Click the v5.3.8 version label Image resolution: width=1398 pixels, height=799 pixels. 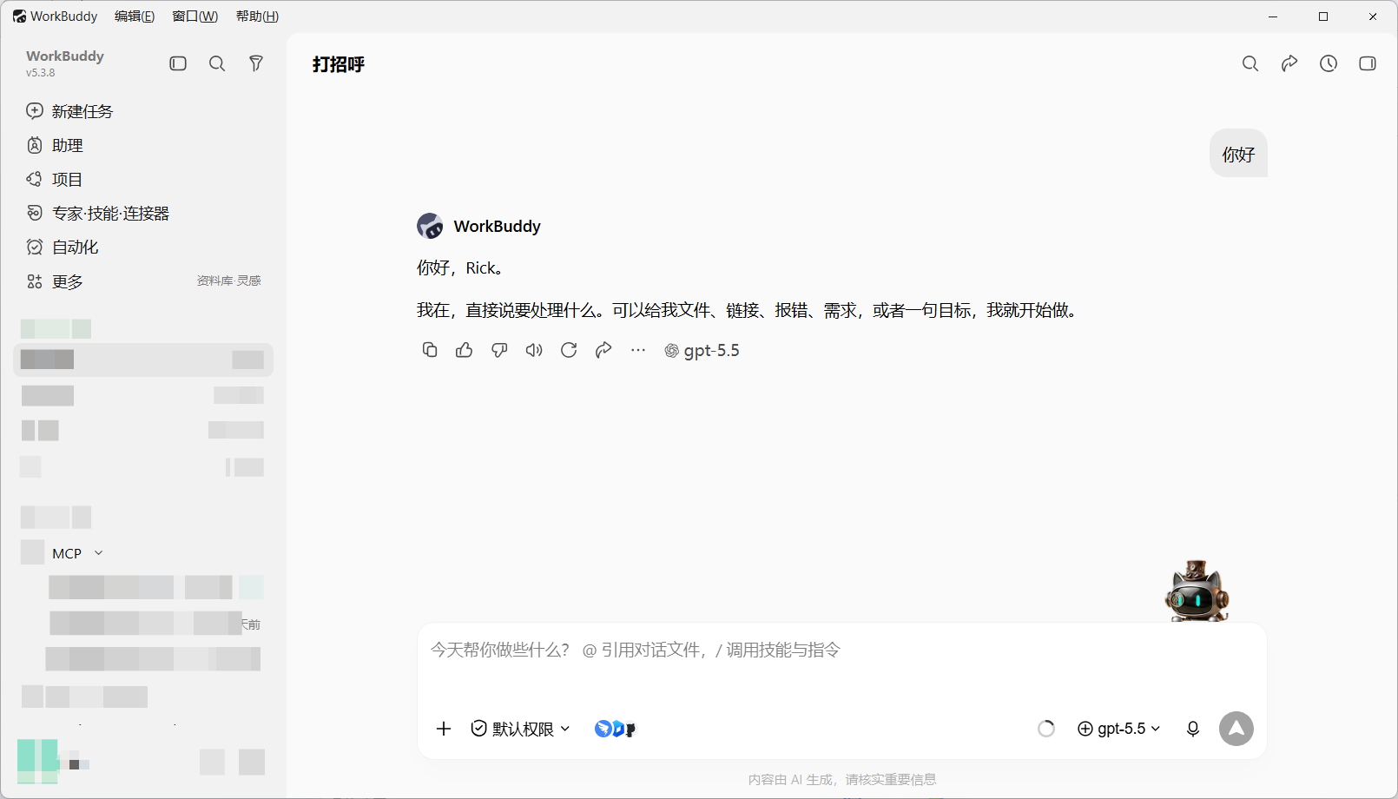pos(41,73)
